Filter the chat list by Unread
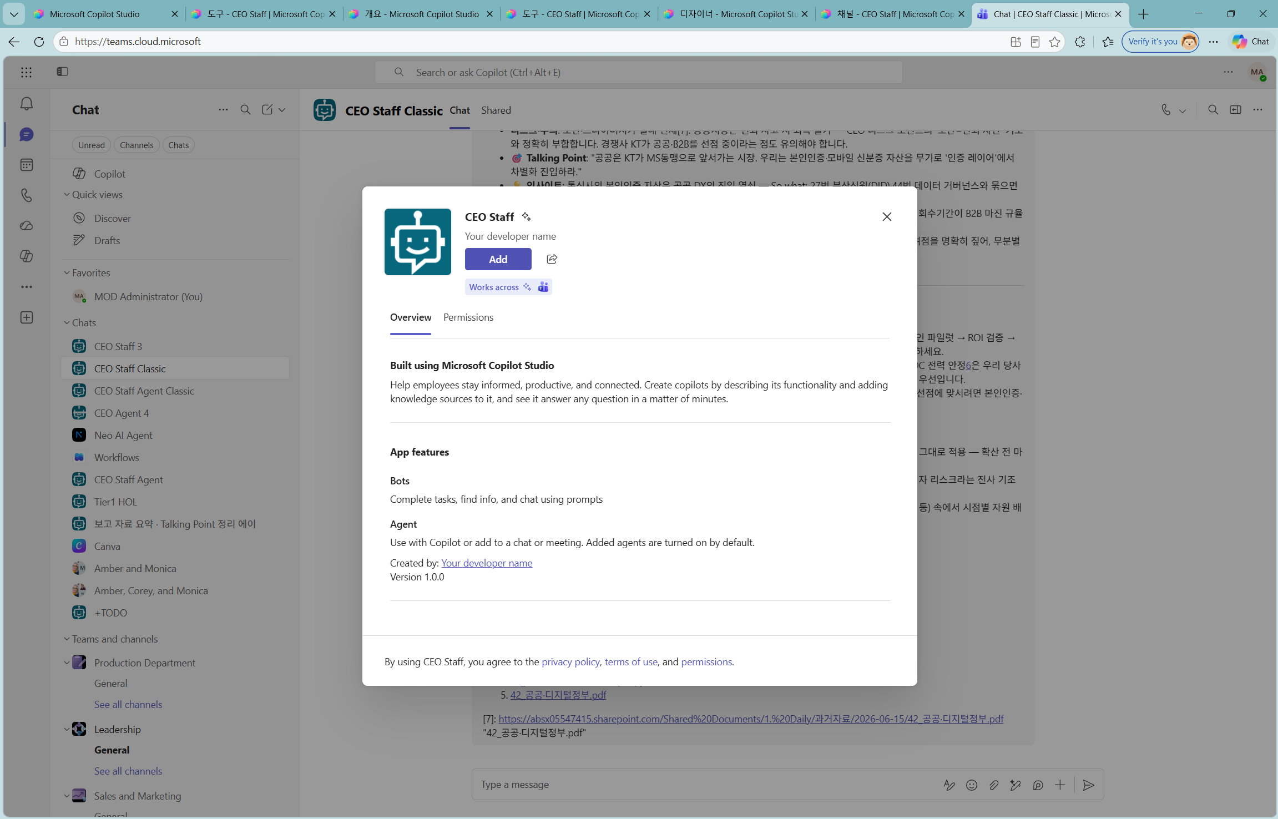Screen dimensions: 1278x819 pyautogui.click(x=92, y=145)
